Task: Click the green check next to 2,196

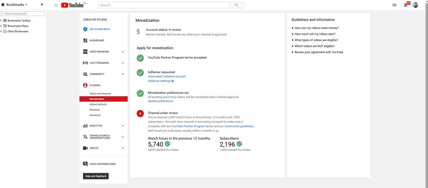Action: [239, 144]
